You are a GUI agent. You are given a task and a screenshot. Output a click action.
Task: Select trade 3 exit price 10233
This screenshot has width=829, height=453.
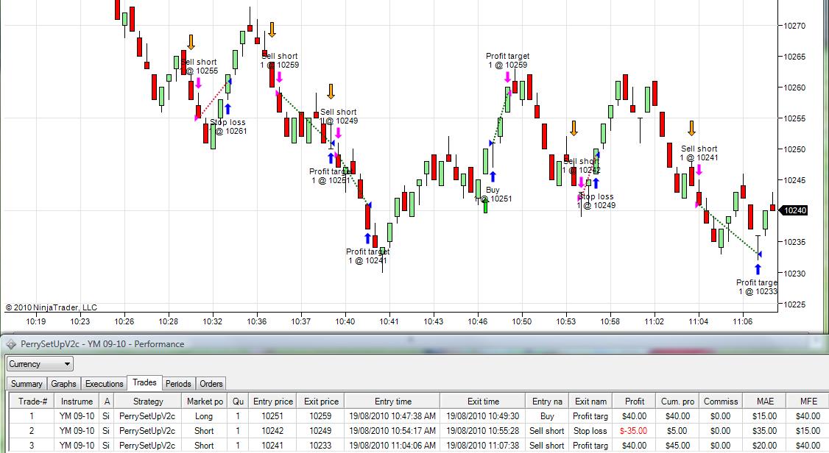[x=321, y=446]
